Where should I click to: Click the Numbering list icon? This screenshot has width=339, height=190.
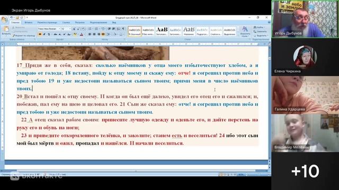click(x=96, y=28)
